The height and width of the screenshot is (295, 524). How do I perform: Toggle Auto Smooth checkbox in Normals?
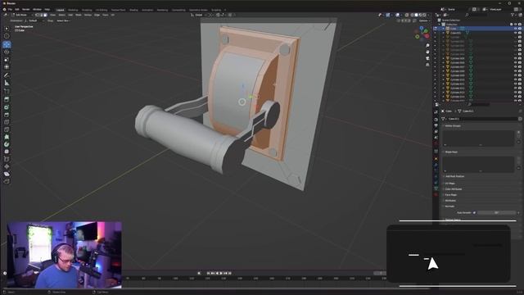(474, 213)
